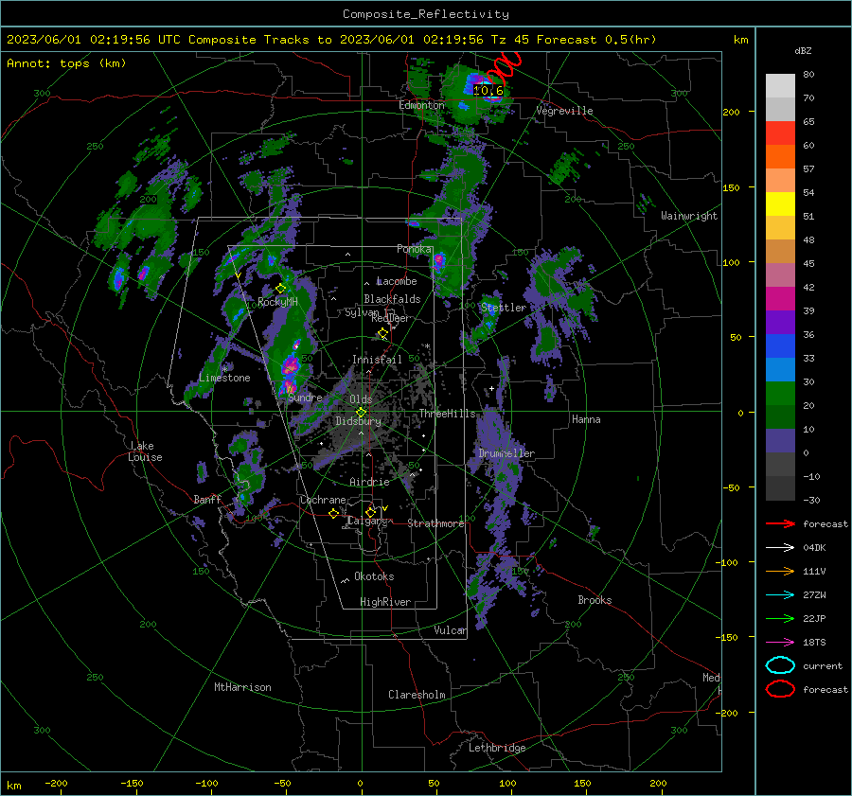Click the light gray 70-80 dBZ swatch
The height and width of the screenshot is (796, 852).
[x=780, y=86]
